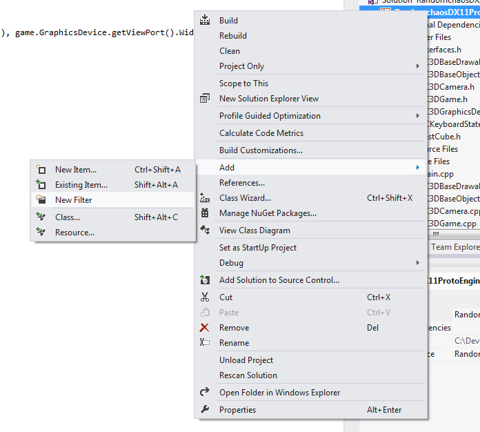Click the Solution Explorer horizontal scrollbar
480x432 pixels.
coord(454,235)
